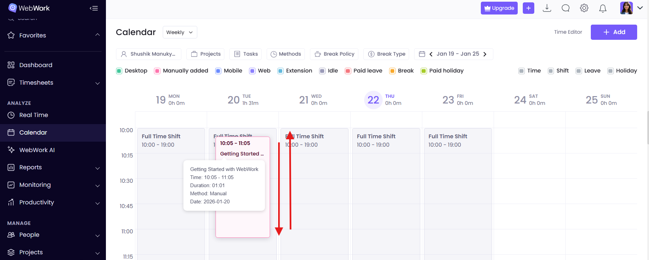649x260 pixels.
Task: Click the Break orange color checkbox
Action: coord(392,71)
